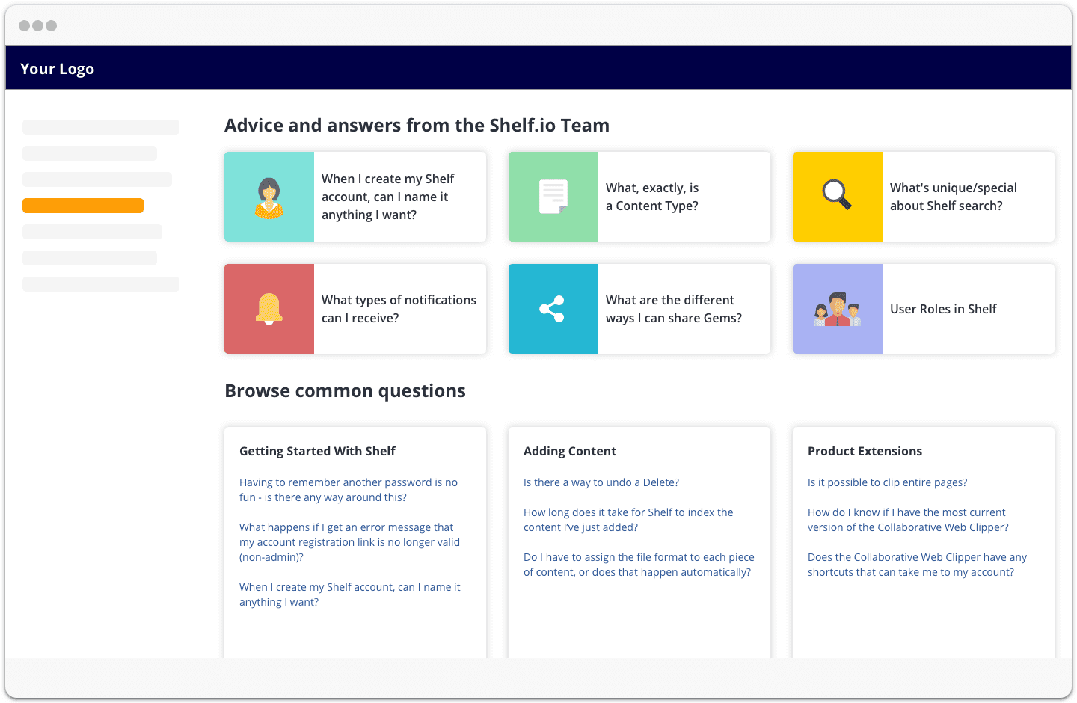
Task: Open the 'User Roles in Shelf' card title
Action: (x=943, y=309)
